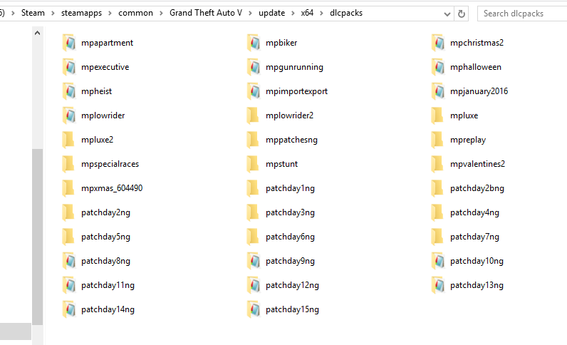Select patchday2ng folder name

[105, 213]
